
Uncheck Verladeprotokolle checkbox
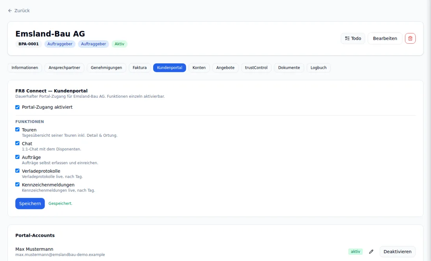17,170
